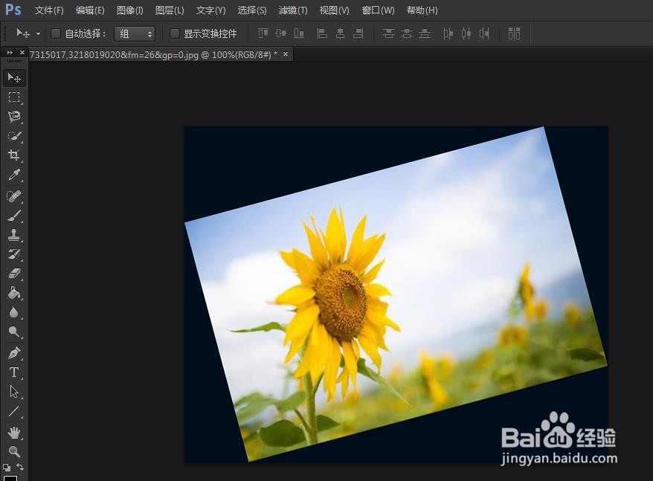Open the 图层(L) menu
This screenshot has height=481, width=653.
[x=170, y=10]
